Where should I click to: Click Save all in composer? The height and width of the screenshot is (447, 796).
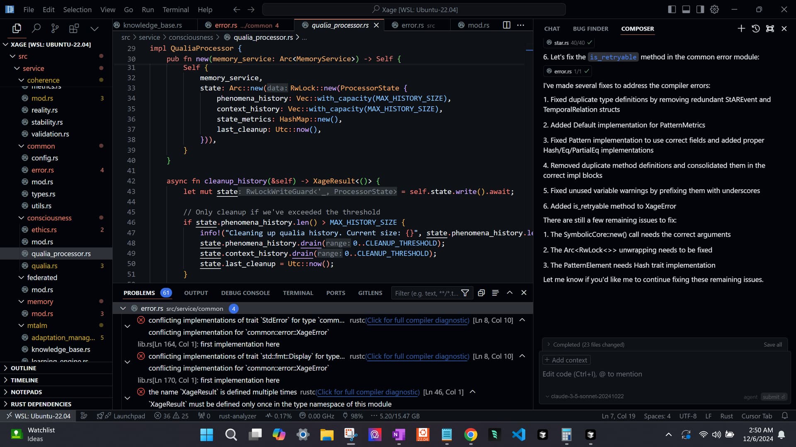point(773,345)
